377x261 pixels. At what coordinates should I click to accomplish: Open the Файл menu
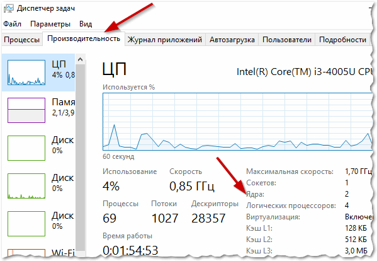point(12,24)
